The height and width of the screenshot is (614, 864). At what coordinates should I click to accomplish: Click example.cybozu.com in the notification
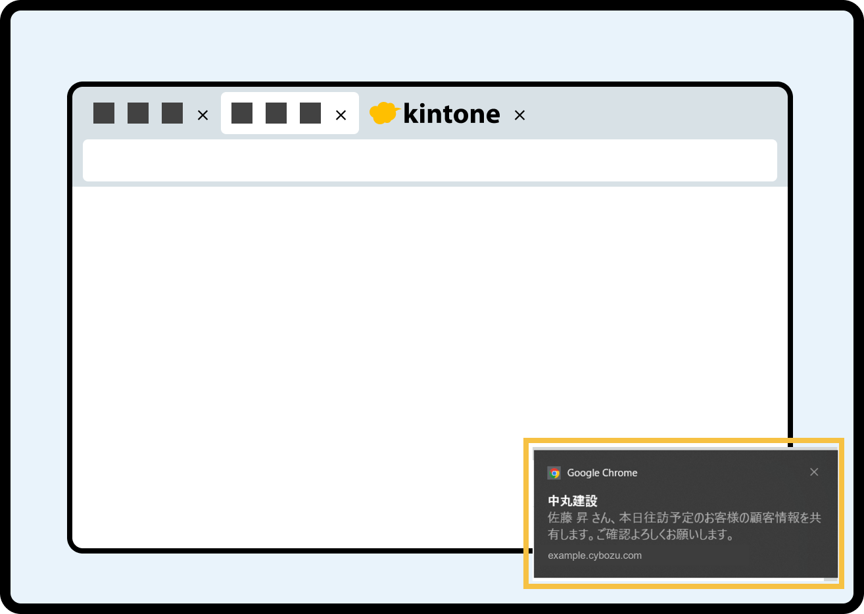594,555
